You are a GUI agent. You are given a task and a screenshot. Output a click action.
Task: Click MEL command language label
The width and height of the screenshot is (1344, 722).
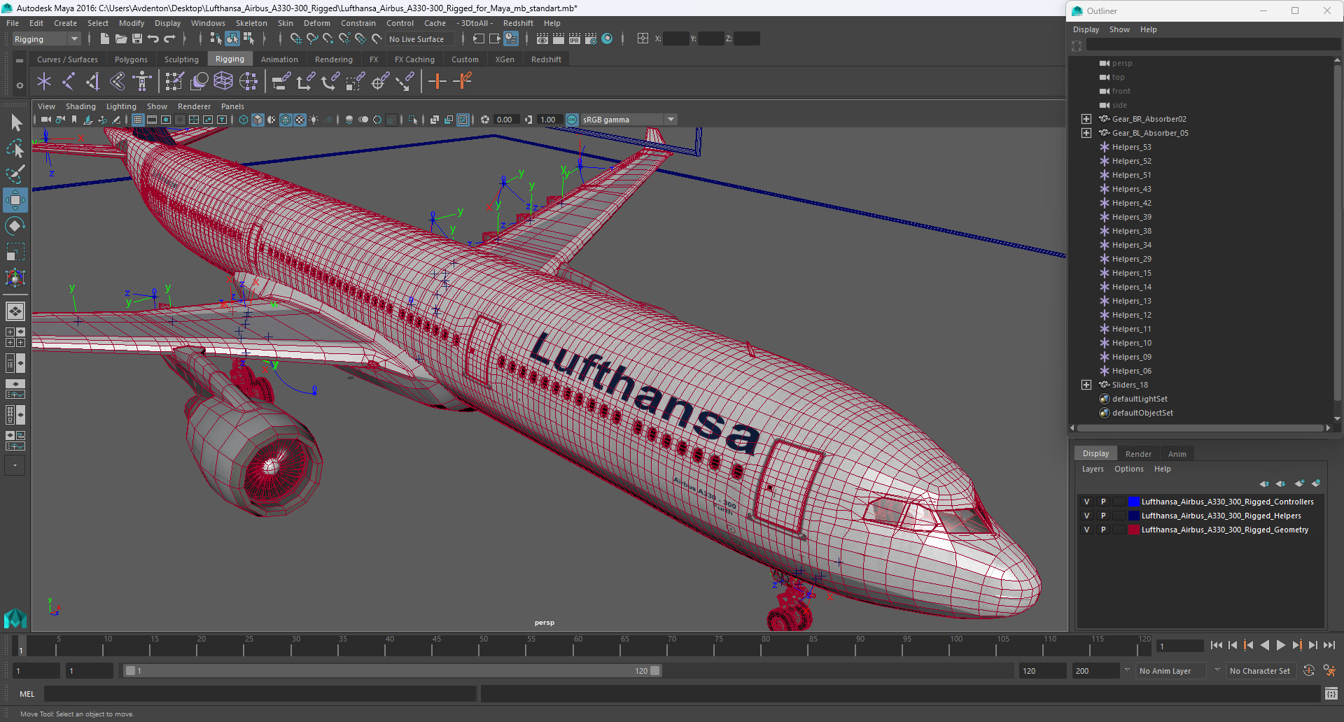point(27,694)
